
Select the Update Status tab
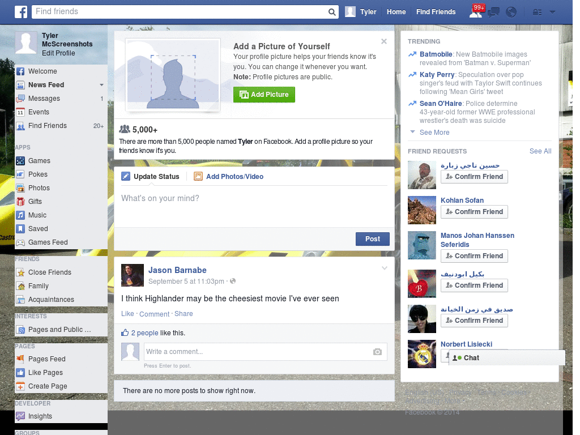tap(151, 177)
